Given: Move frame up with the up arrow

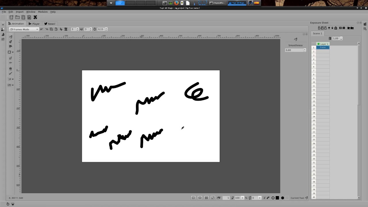Looking at the screenshot, I should coord(329,28).
